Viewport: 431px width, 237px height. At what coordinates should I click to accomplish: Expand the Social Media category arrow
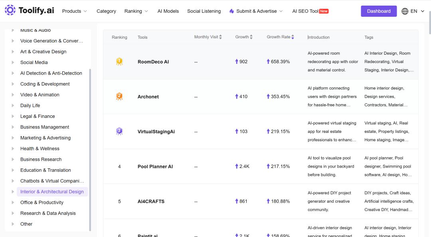[13, 62]
